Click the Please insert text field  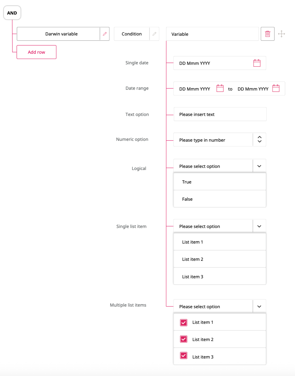pyautogui.click(x=220, y=114)
